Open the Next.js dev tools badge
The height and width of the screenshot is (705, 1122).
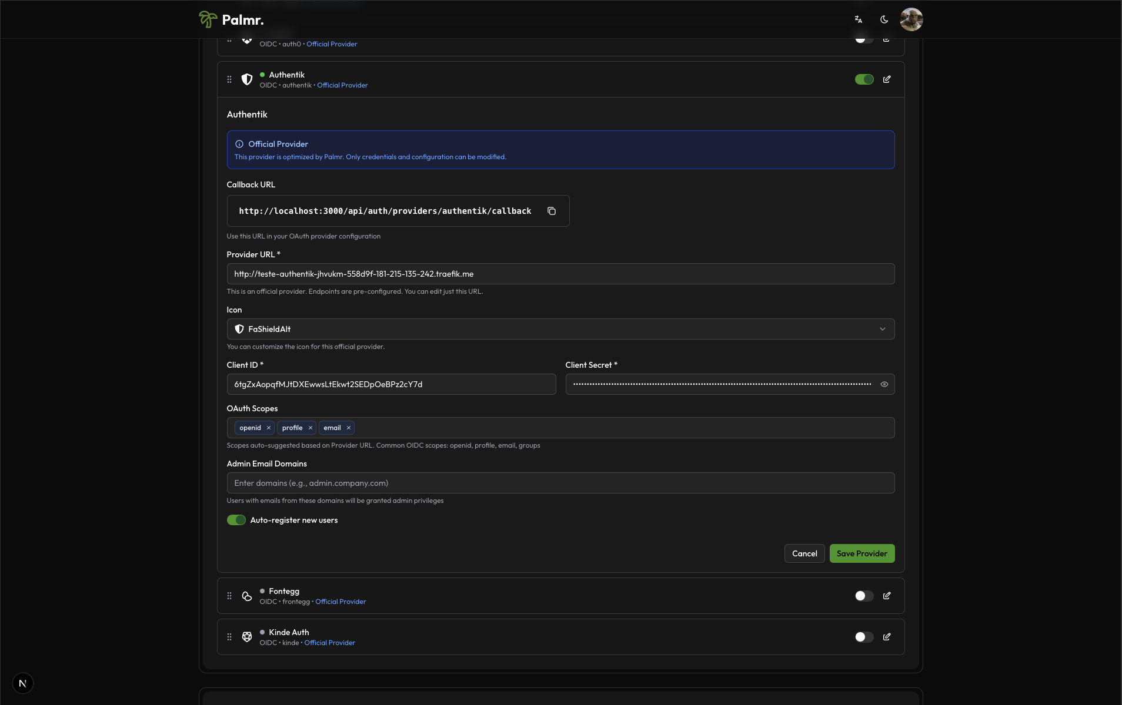pos(23,683)
